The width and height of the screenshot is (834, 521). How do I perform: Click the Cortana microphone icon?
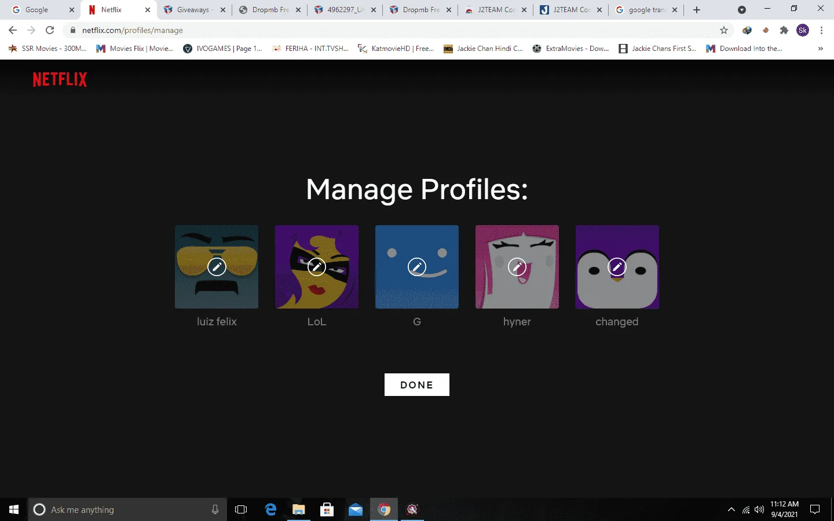click(x=215, y=509)
